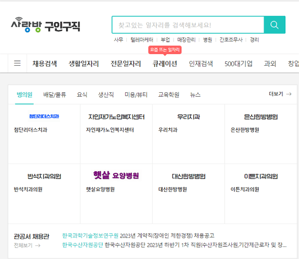Focus the job search input field
Image resolution: width=299 pixels, height=259 pixels.
pos(188,25)
